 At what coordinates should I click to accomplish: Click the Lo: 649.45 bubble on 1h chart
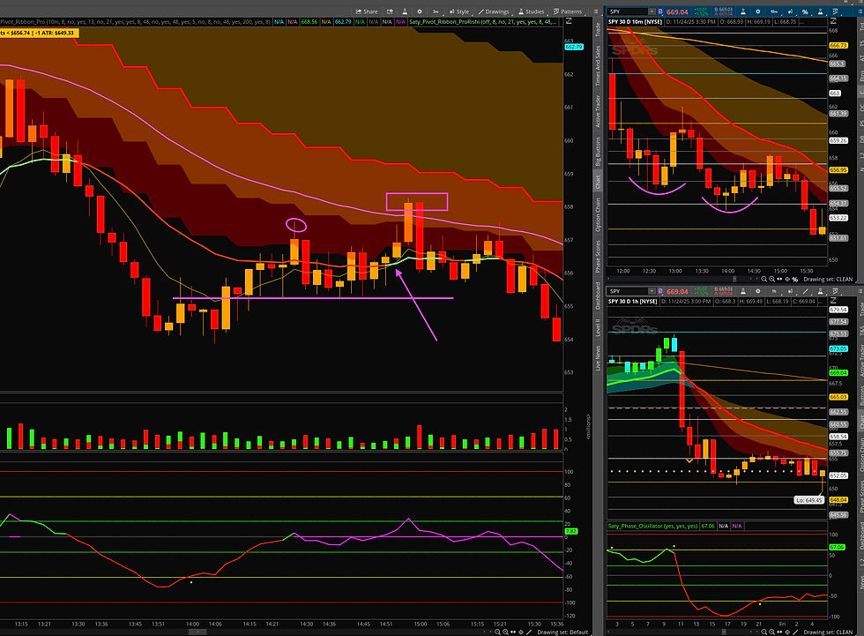(x=809, y=500)
